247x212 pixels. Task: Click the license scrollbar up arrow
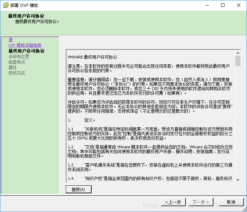[x=238, y=53]
